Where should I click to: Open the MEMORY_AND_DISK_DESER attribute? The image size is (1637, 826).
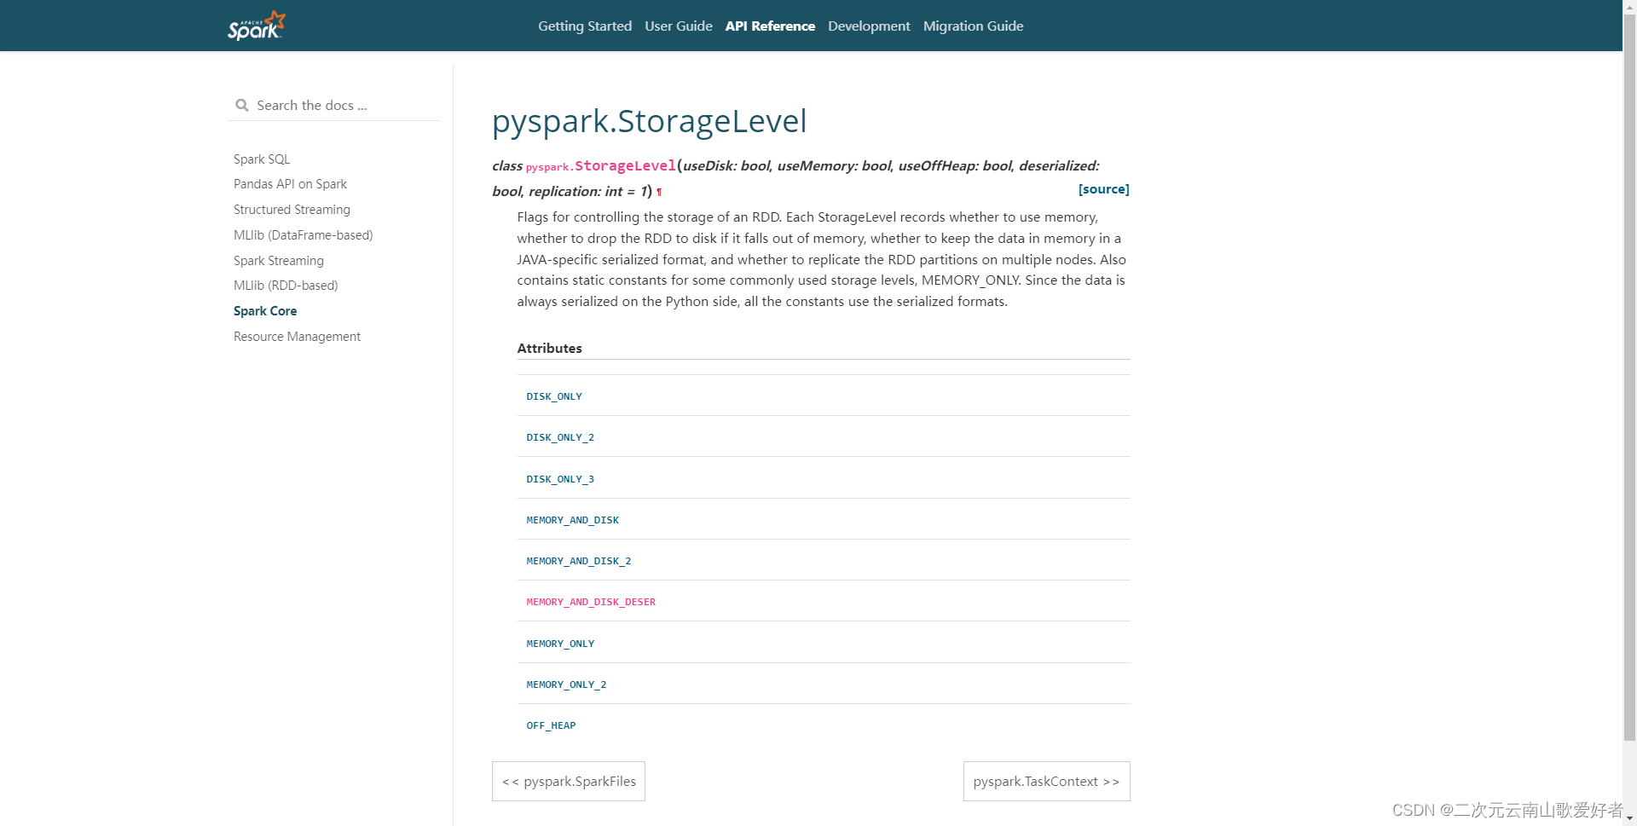[x=591, y=601]
